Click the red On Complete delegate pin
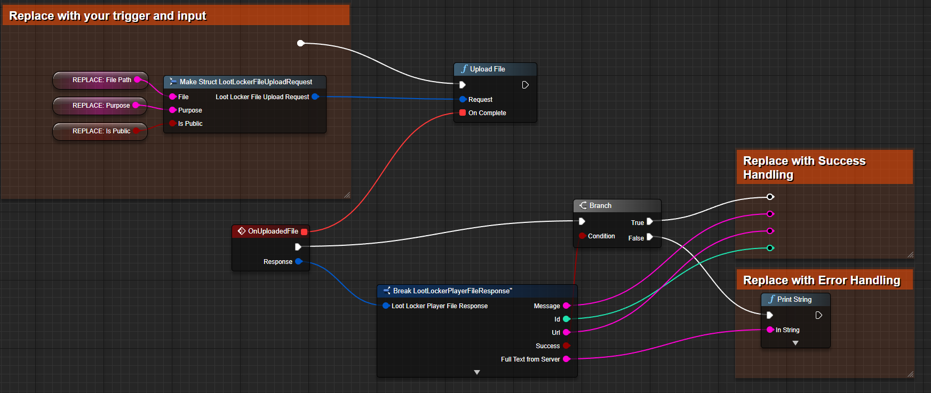The image size is (931, 393). click(463, 113)
